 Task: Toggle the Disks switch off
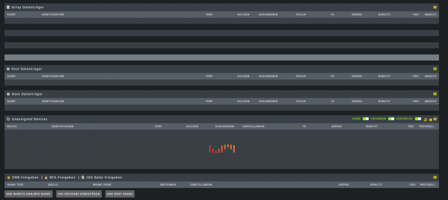pos(366,119)
